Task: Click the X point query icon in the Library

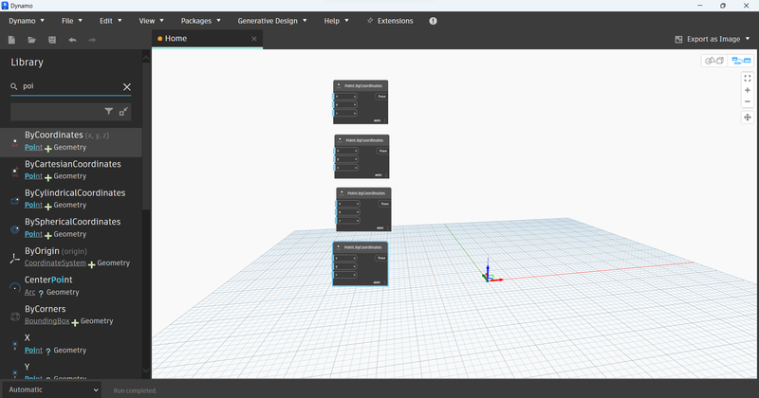Action: (x=14, y=345)
